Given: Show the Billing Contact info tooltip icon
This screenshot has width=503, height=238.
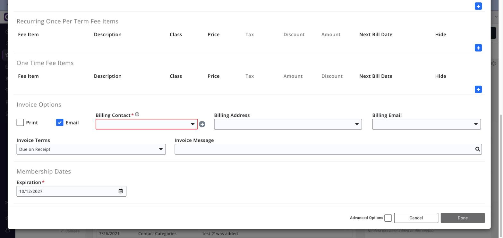Looking at the screenshot, I should click(137, 114).
